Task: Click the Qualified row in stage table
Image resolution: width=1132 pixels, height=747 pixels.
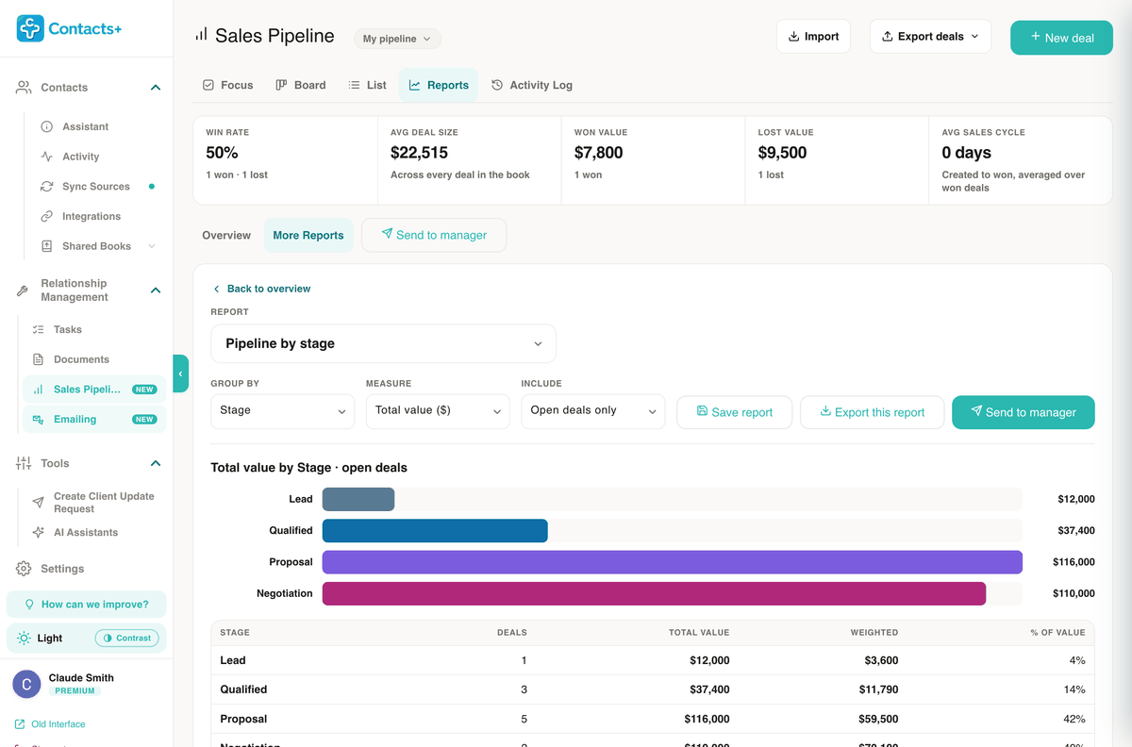Action: click(x=653, y=689)
